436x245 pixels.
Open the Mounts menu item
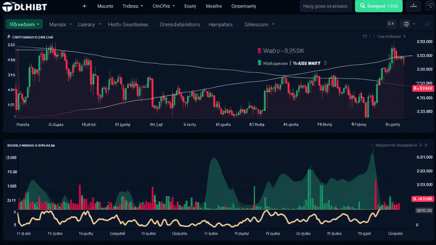105,6
